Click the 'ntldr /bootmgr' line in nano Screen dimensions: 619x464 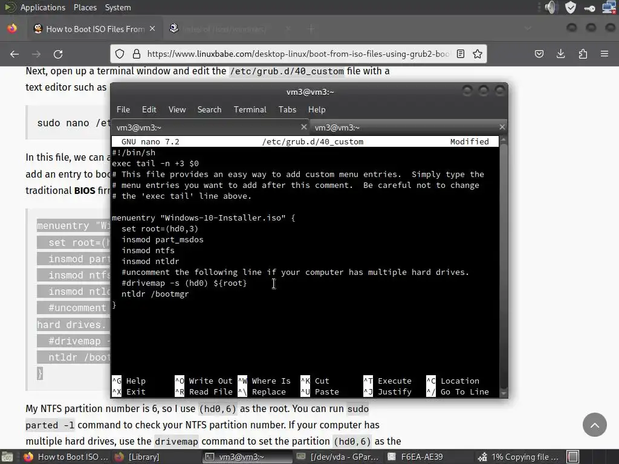tap(155, 294)
